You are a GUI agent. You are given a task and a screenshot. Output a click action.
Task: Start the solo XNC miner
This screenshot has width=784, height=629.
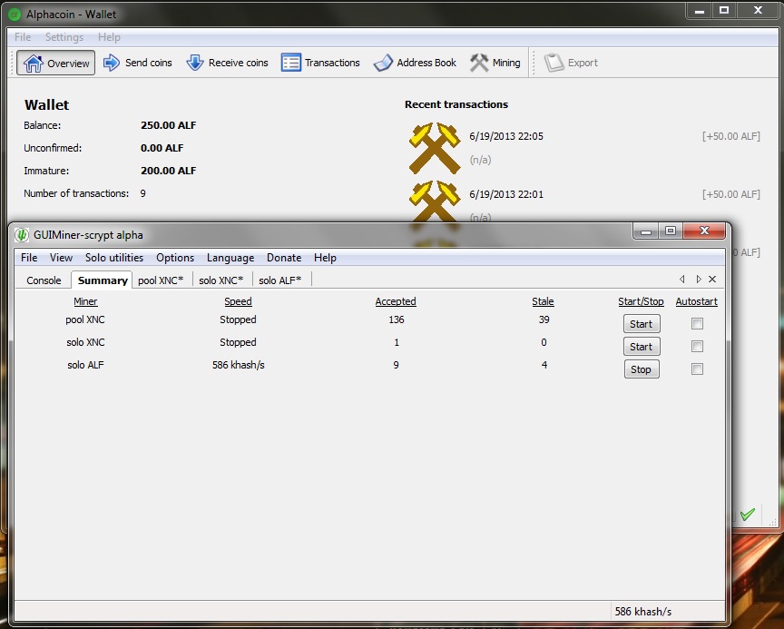[x=641, y=347]
